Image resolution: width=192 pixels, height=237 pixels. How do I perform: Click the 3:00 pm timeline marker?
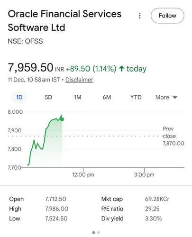(144, 174)
